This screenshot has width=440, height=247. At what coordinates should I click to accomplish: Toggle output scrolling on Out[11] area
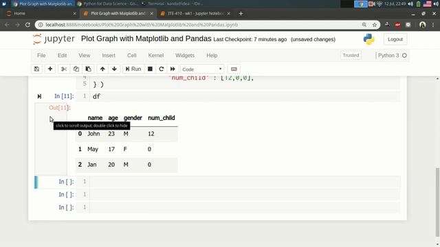pyautogui.click(x=51, y=139)
